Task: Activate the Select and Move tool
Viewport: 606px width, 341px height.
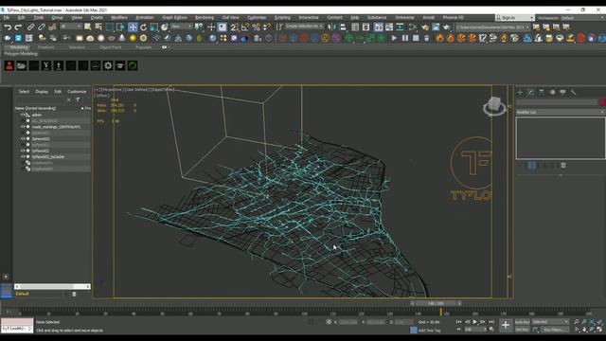Action: pyautogui.click(x=133, y=27)
